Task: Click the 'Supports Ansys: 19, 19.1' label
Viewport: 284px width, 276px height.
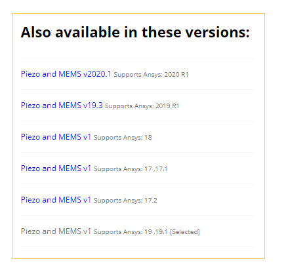Action: click(x=131, y=232)
